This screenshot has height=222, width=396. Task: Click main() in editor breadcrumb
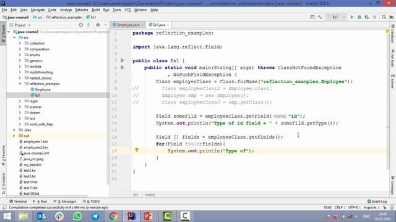pos(150,195)
